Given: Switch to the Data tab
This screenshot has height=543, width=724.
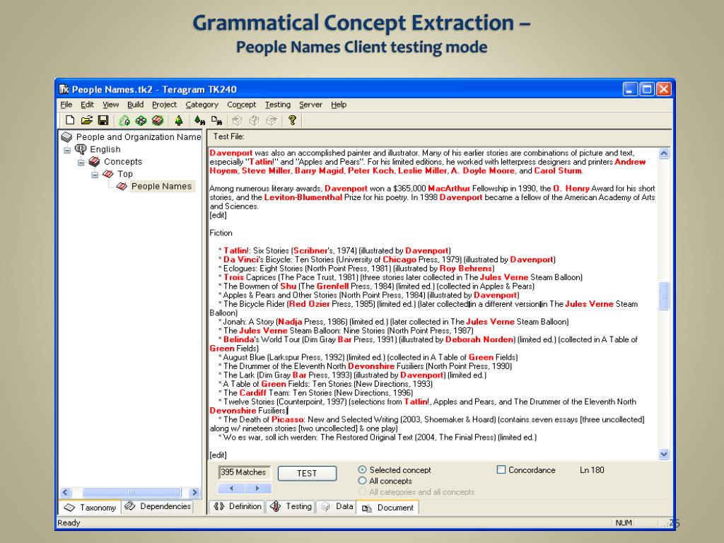Looking at the screenshot, I should [336, 506].
